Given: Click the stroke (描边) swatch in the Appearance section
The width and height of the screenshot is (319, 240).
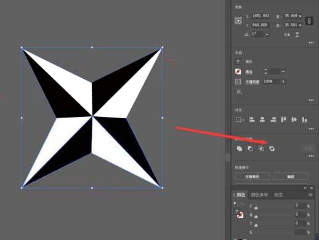Looking at the screenshot, I should 238,71.
